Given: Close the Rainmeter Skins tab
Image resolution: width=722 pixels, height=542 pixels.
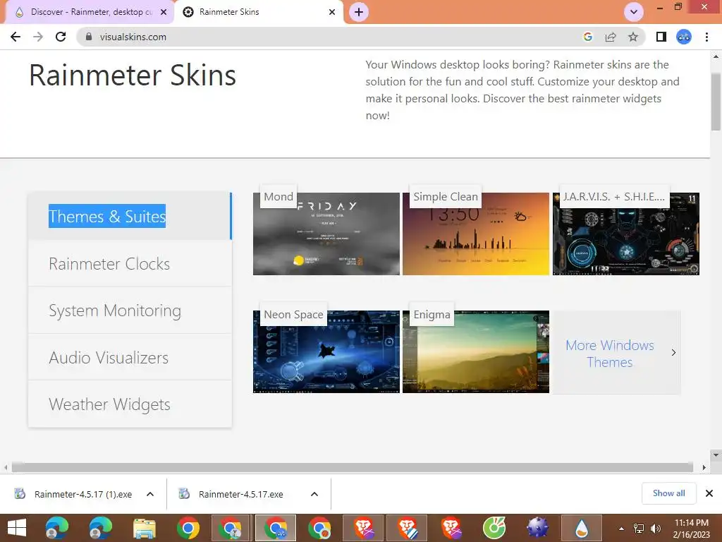Looking at the screenshot, I should [332, 12].
